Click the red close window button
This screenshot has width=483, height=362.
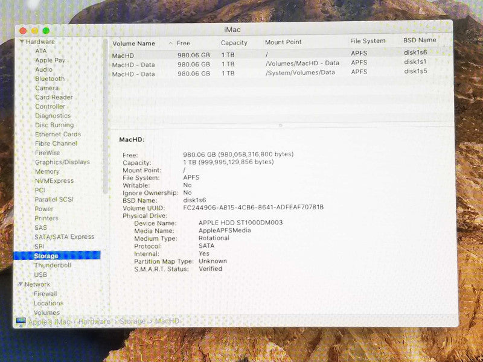pos(23,31)
